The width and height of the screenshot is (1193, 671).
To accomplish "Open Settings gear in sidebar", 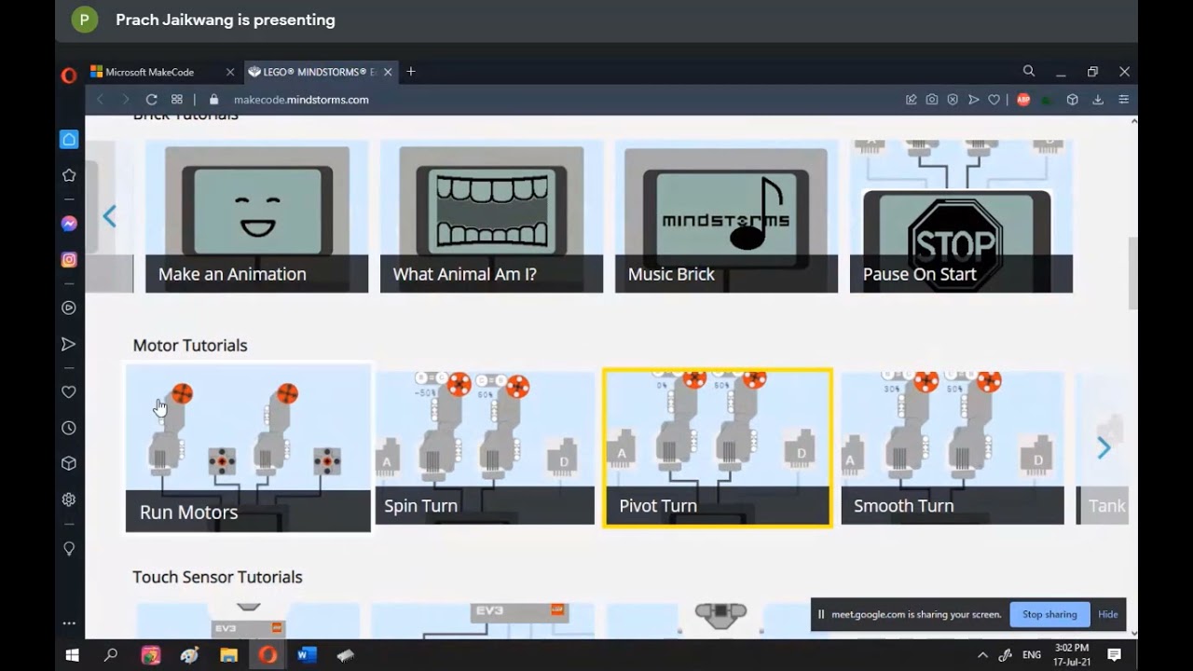I will 69,500.
